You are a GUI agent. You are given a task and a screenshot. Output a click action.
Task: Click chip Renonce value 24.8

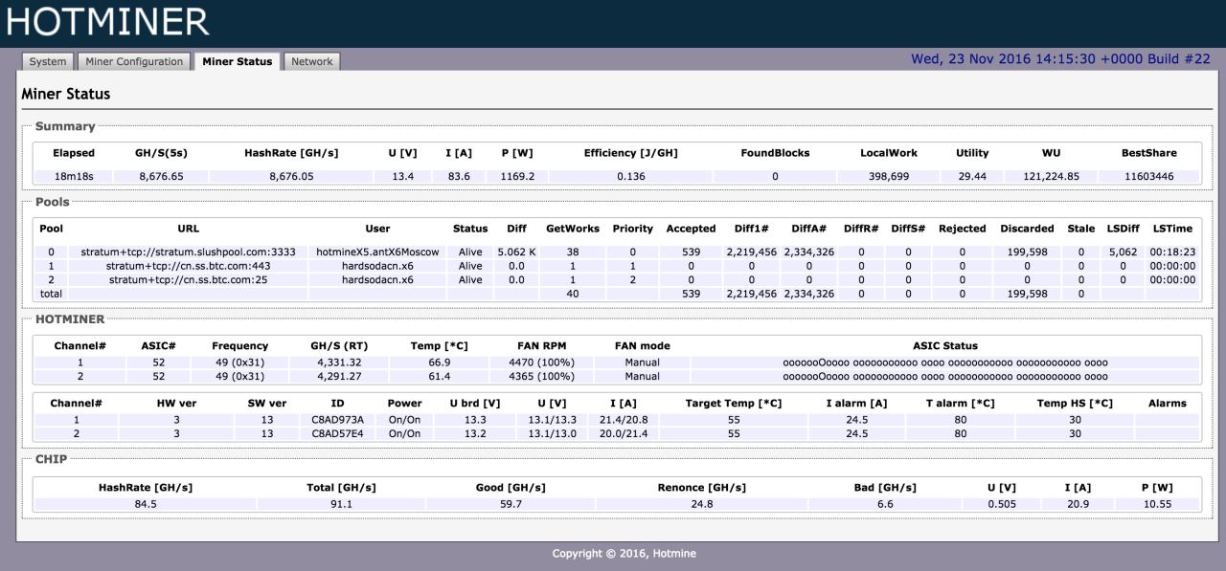click(x=701, y=504)
